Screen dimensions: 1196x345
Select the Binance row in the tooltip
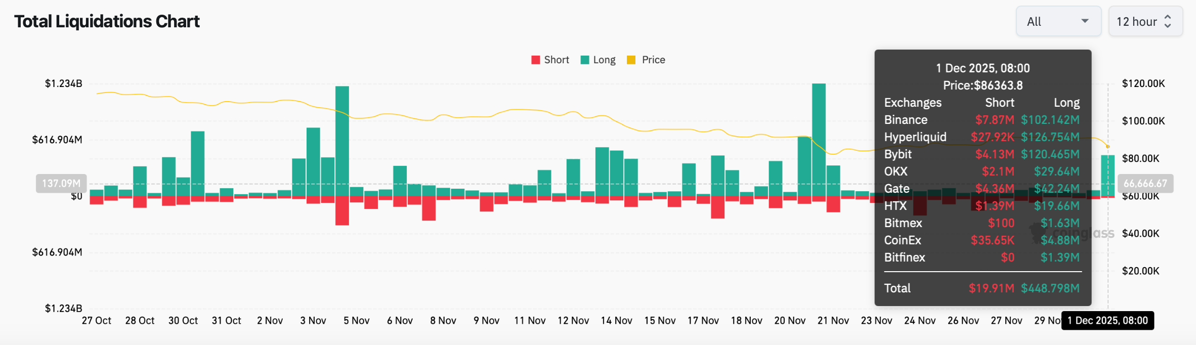click(906, 120)
